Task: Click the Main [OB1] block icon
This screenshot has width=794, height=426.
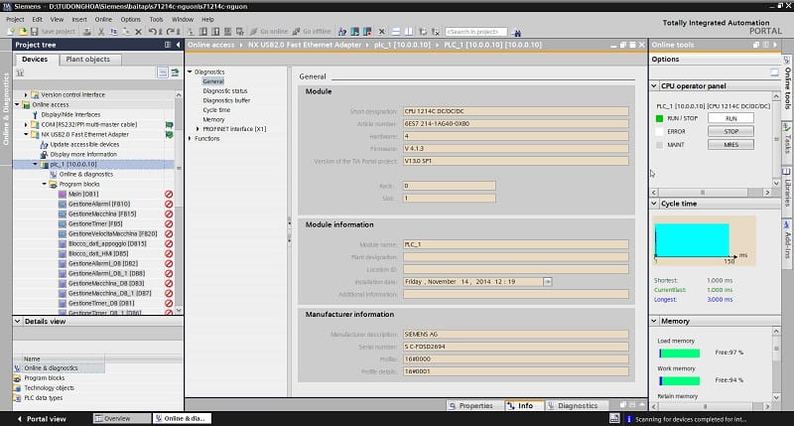Action: tap(62, 194)
